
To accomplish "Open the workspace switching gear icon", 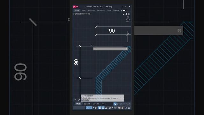I will (x=110, y=108).
